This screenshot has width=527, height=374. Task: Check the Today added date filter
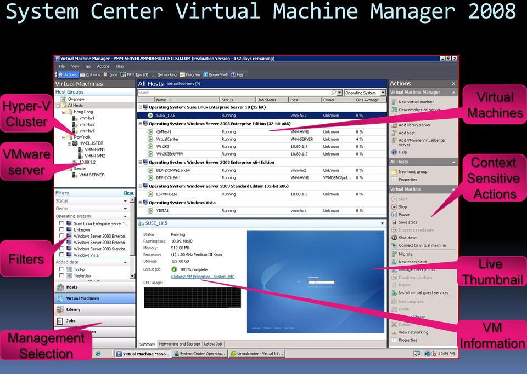[61, 269]
